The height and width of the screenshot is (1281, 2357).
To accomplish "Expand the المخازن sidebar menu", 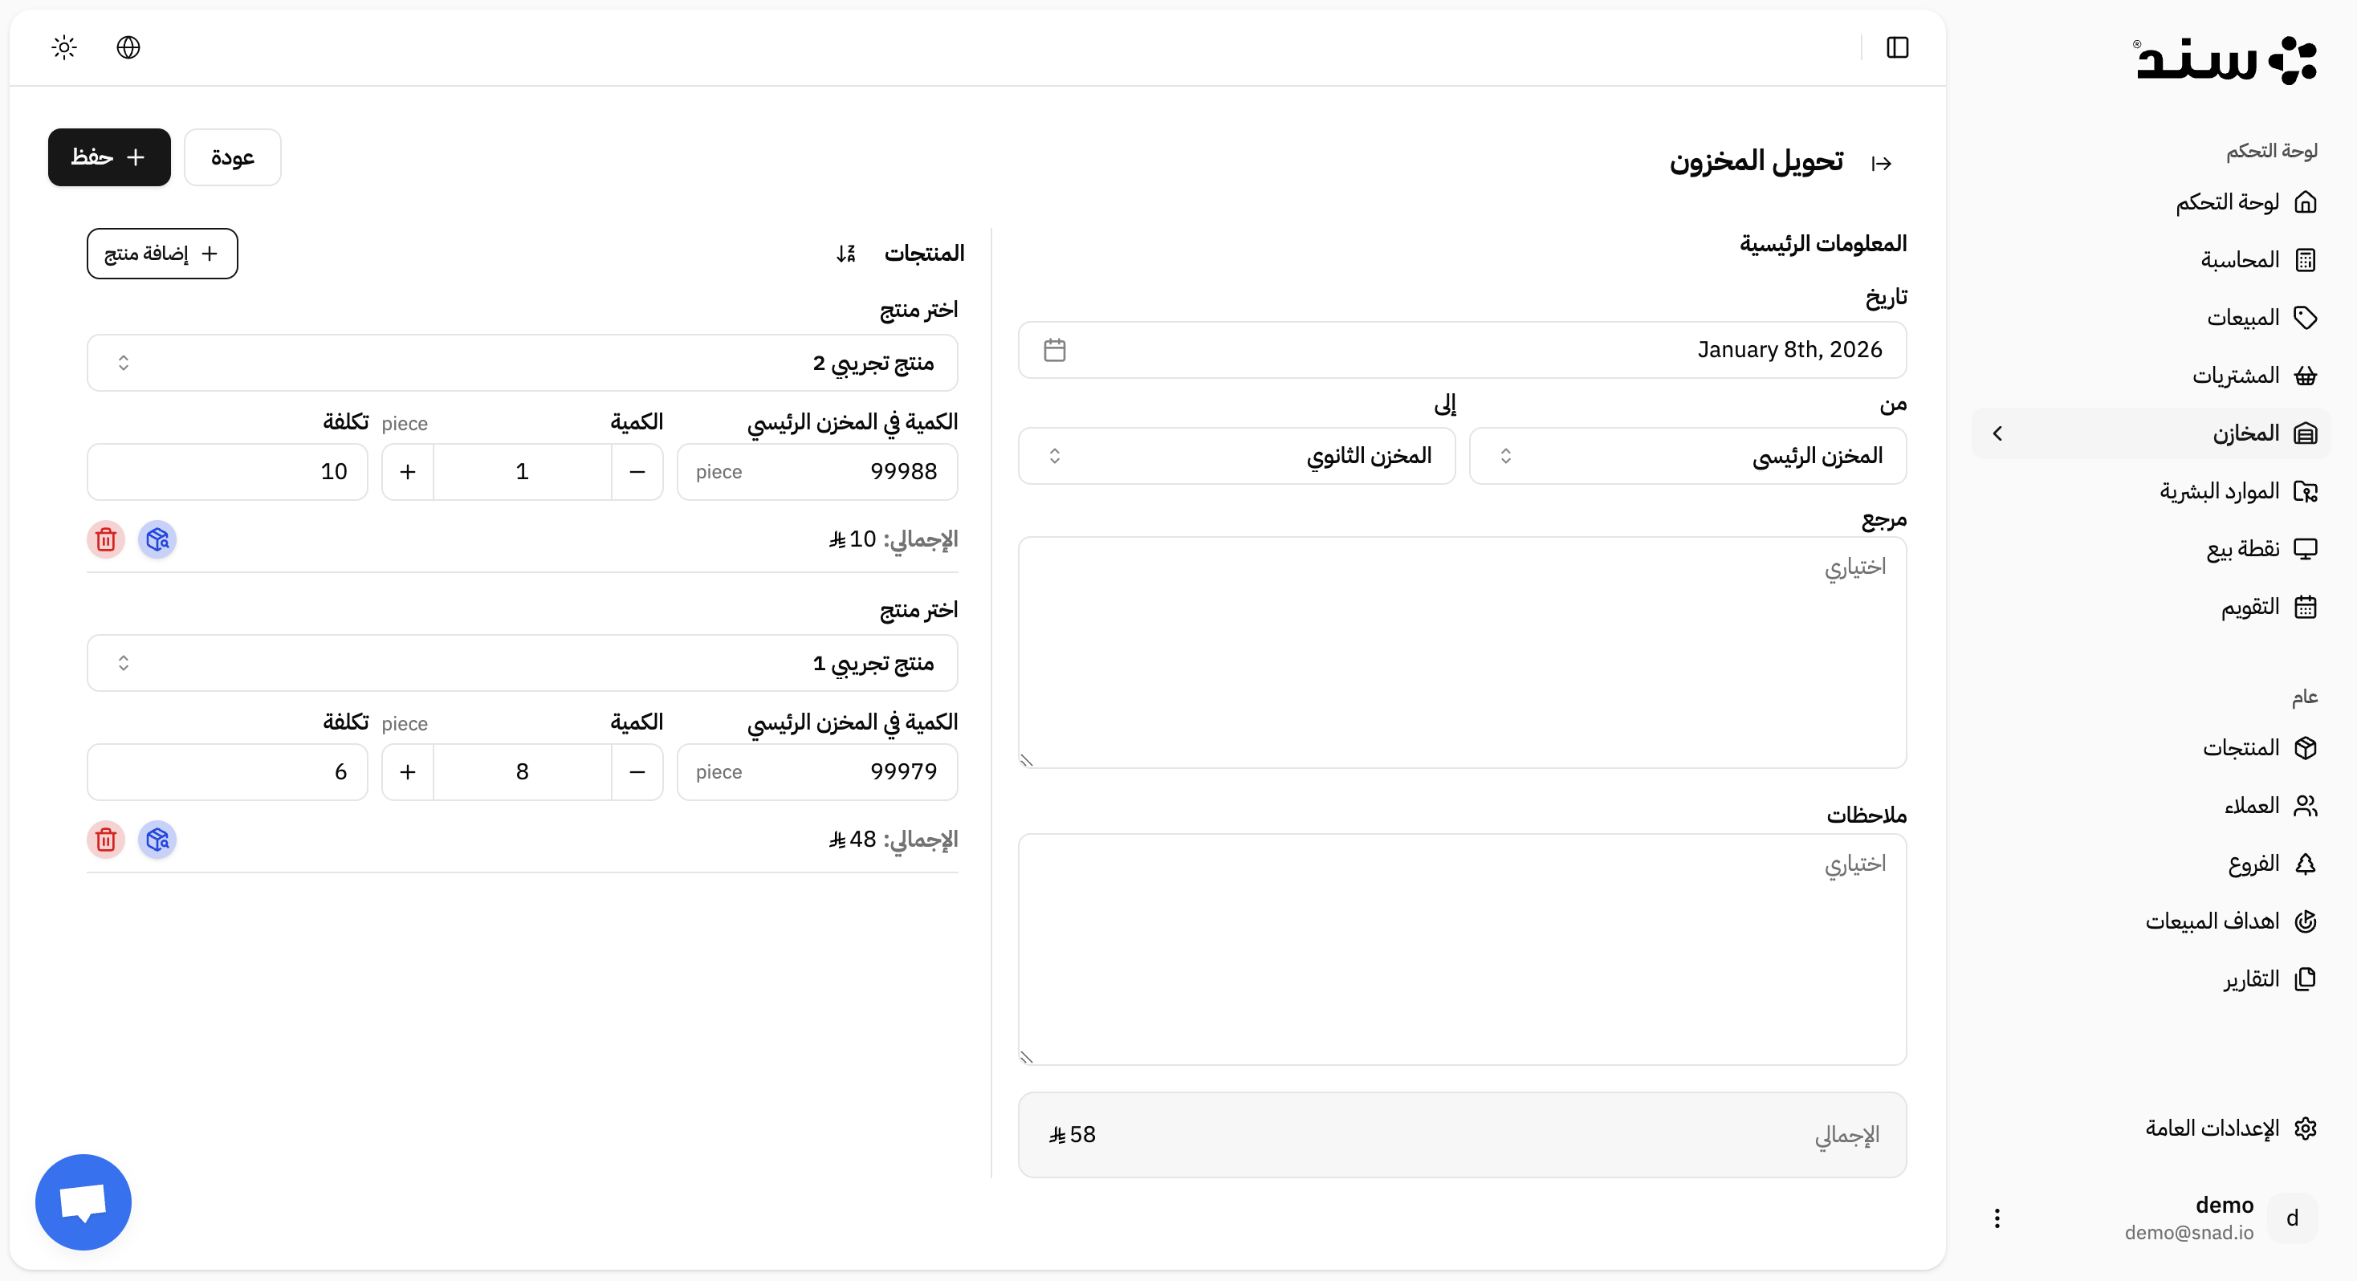I will 2150,433.
